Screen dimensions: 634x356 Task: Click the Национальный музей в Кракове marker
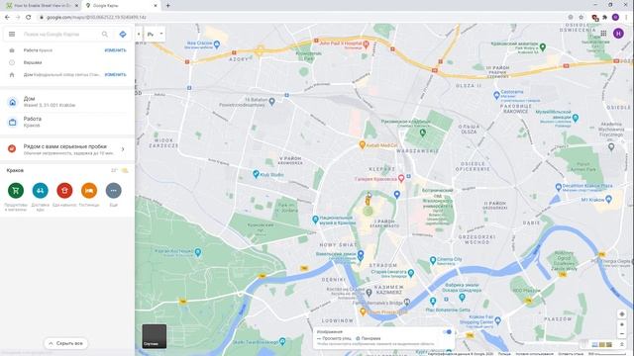coord(315,220)
